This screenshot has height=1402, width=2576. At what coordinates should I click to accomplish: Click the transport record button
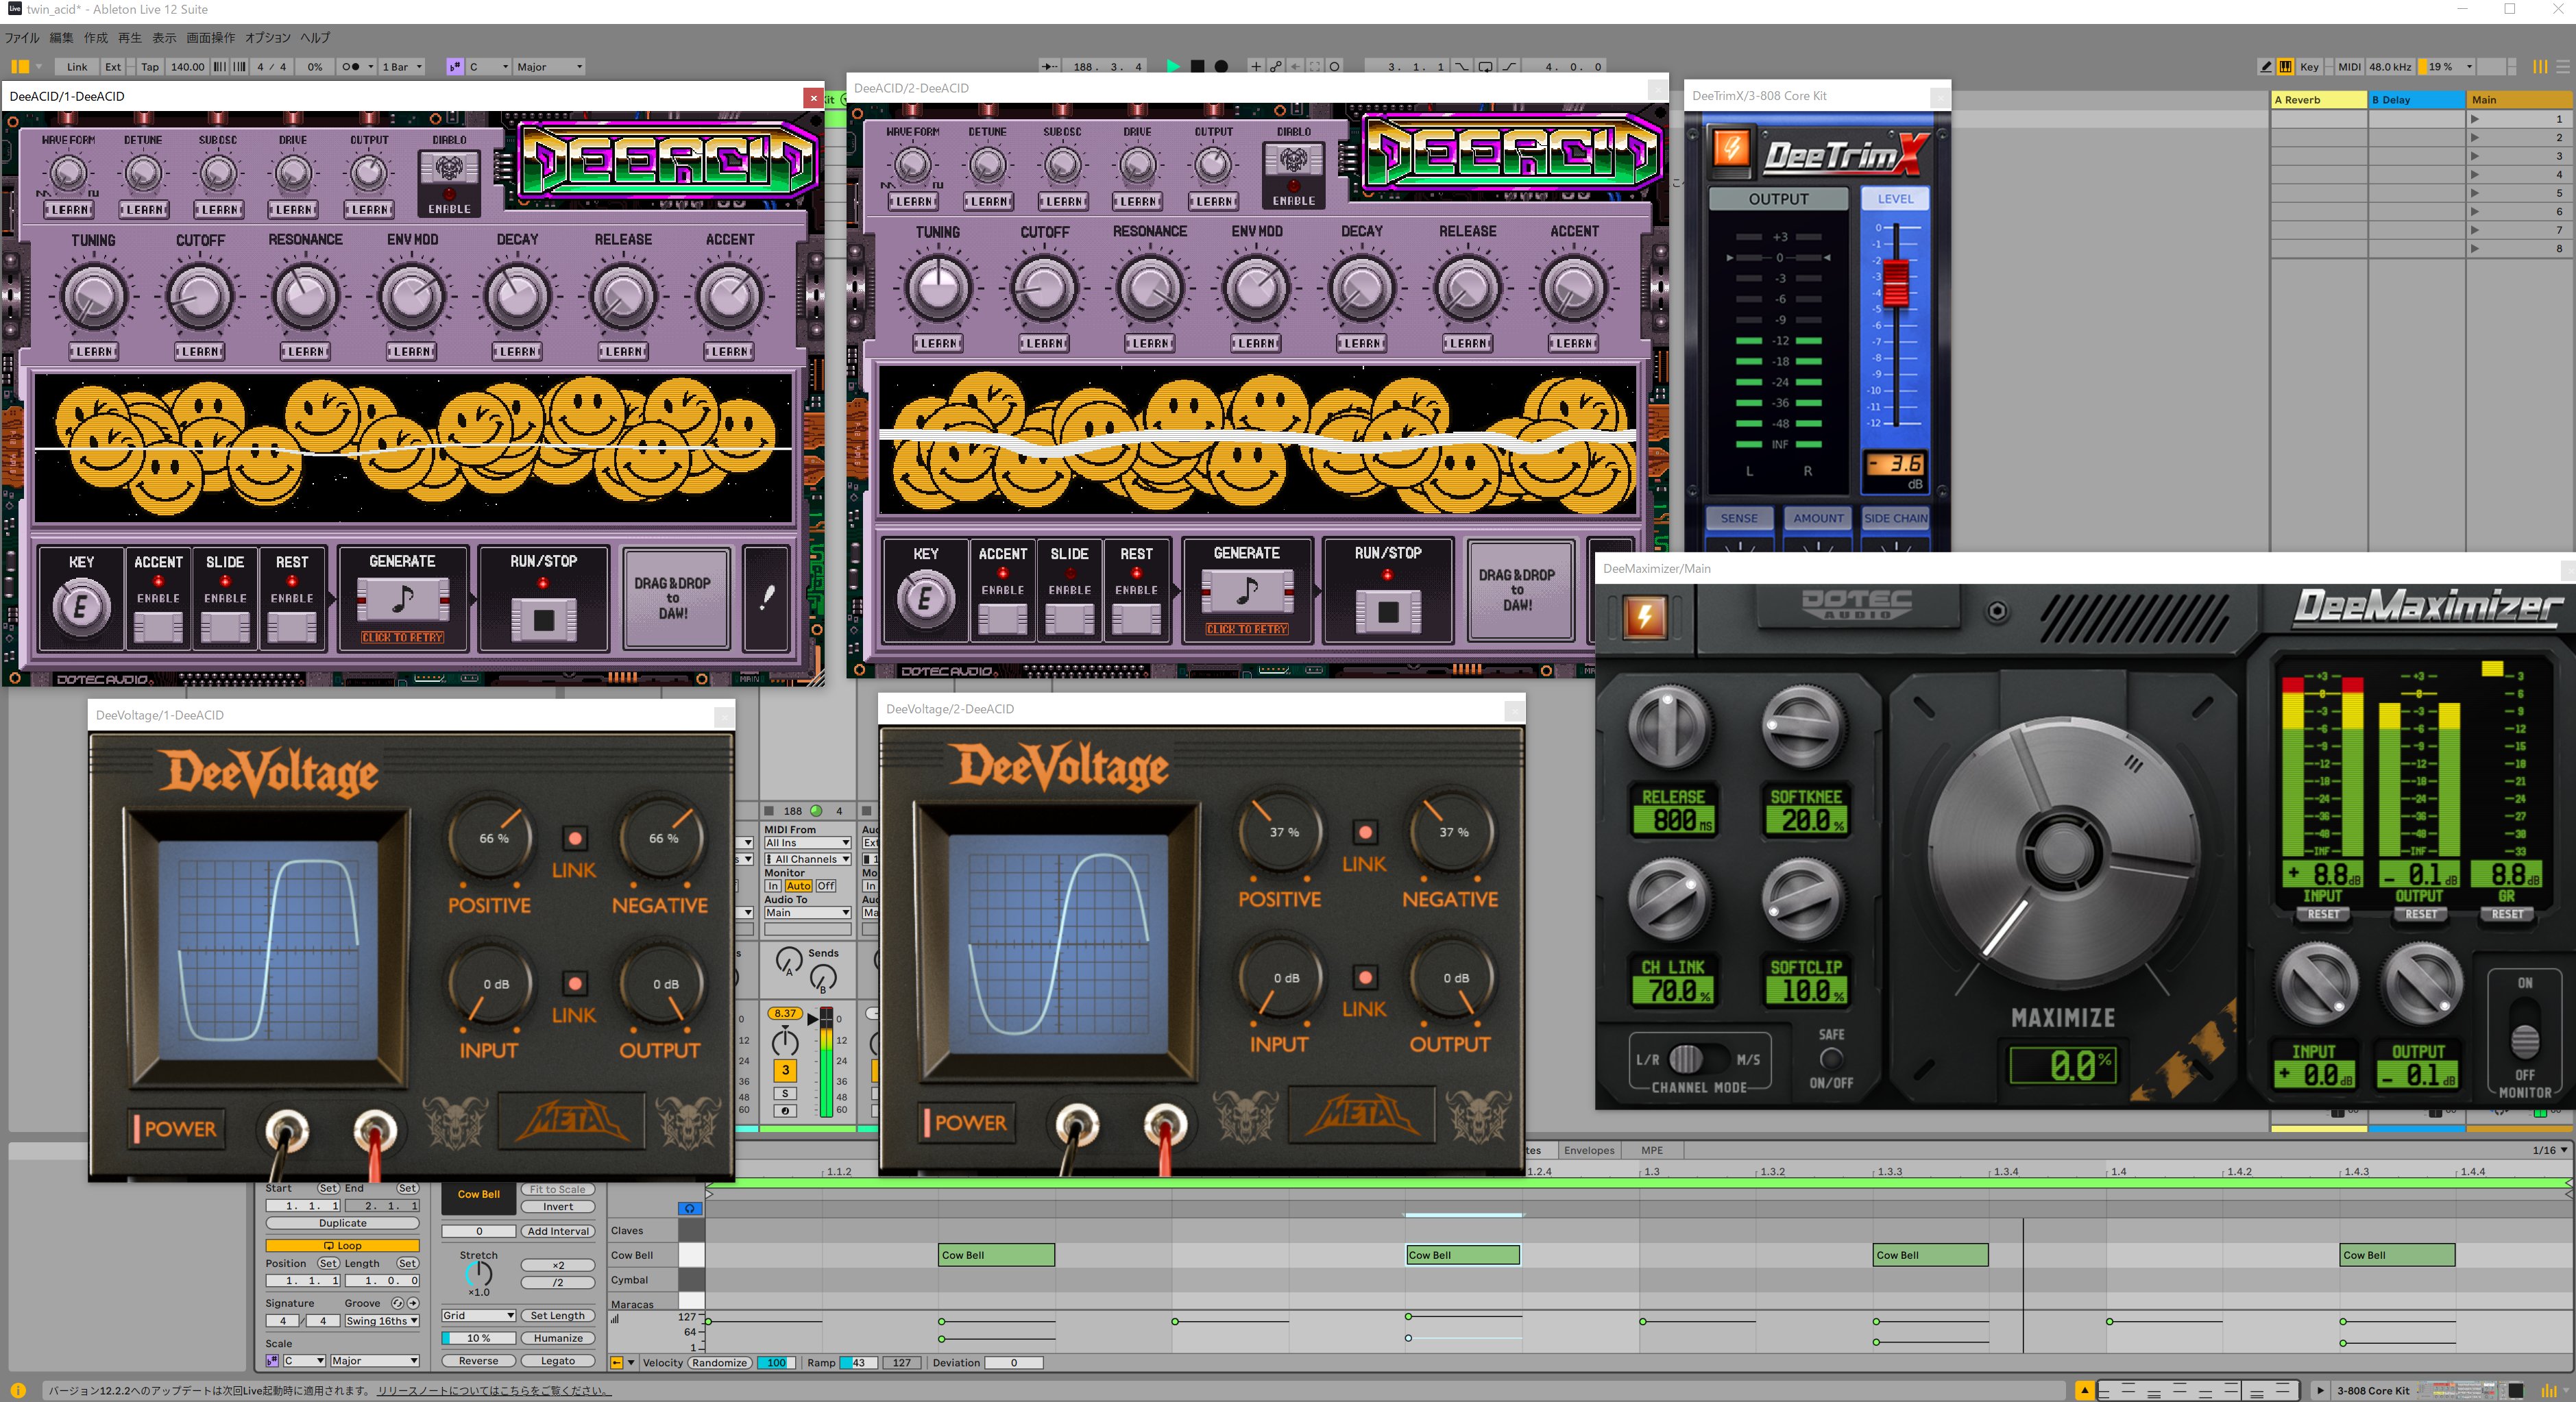(1221, 67)
